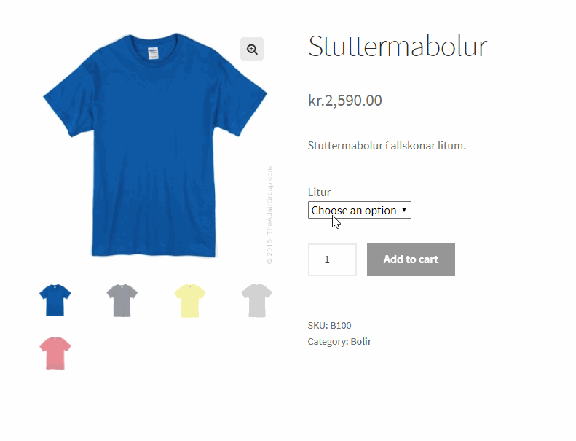Click the small arrow on Litur dropdown
Image resolution: width=576 pixels, height=441 pixels.
tap(404, 210)
